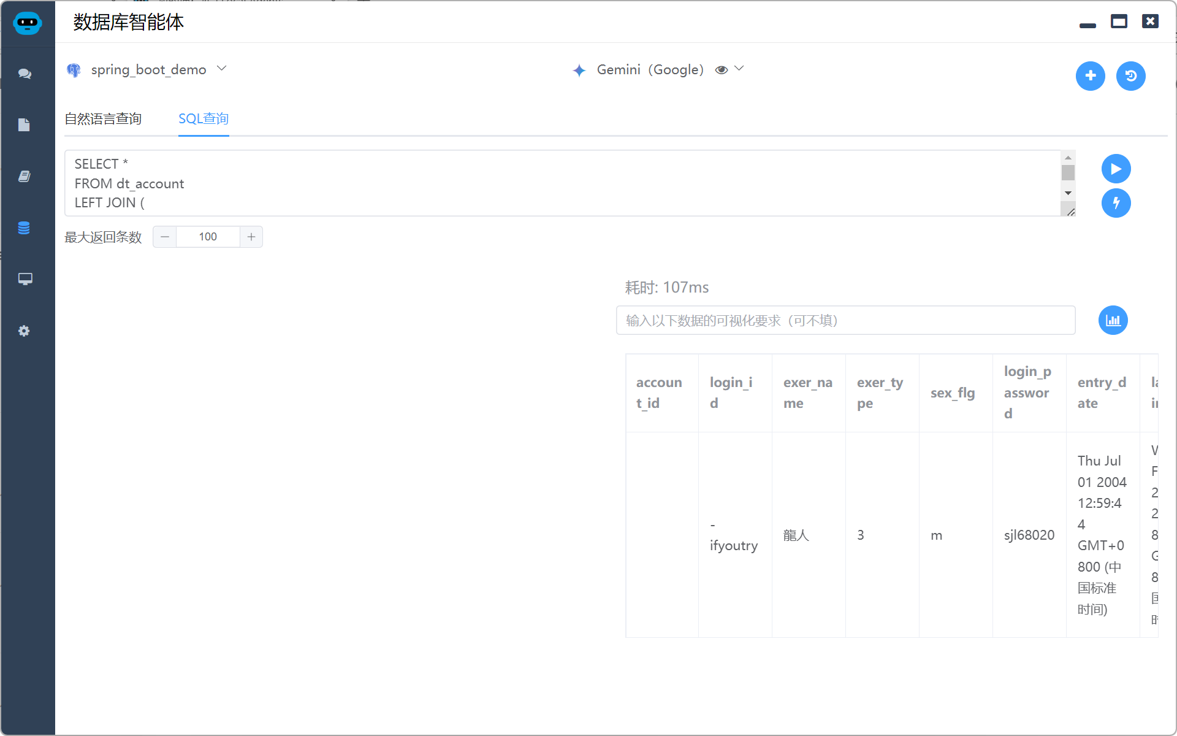
Task: Click the 数据库智能体 window title
Action: [x=129, y=22]
